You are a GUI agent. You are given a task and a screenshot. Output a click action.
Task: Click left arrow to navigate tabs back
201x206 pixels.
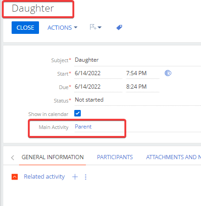coord(13,158)
